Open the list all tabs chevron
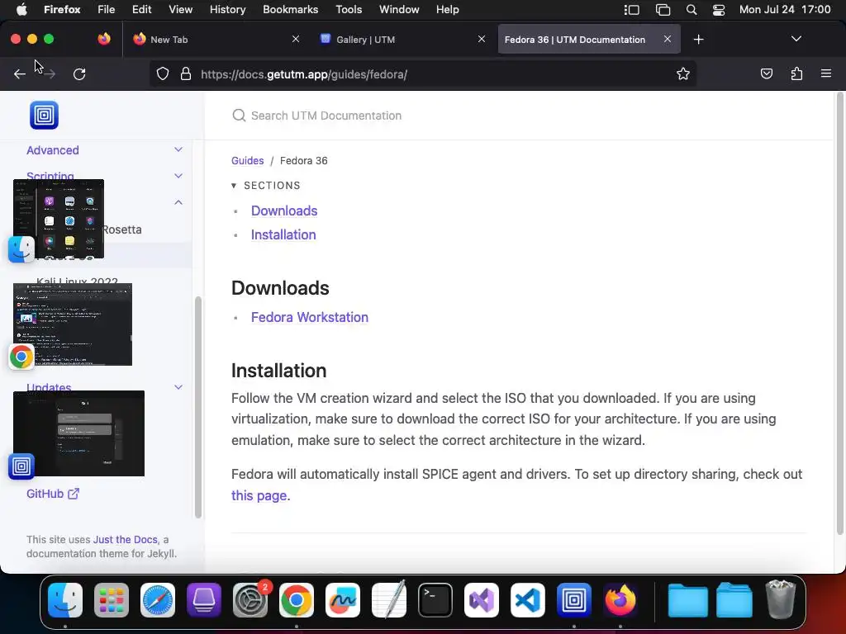 tap(796, 39)
